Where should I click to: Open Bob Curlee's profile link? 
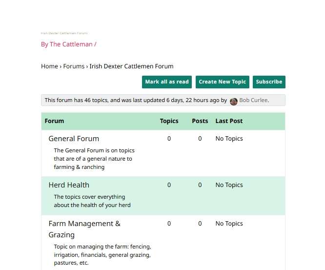254,100
